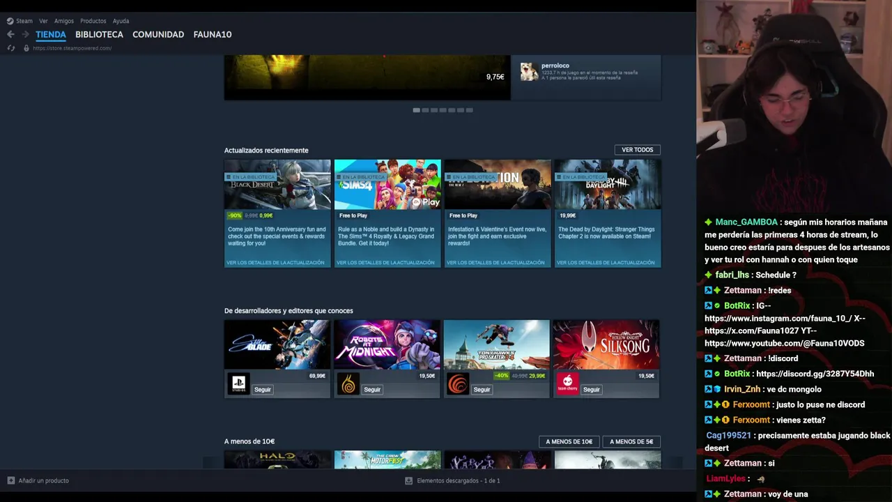This screenshot has width=892, height=502.
Task: View update details for Black Desert
Action: pos(276,262)
